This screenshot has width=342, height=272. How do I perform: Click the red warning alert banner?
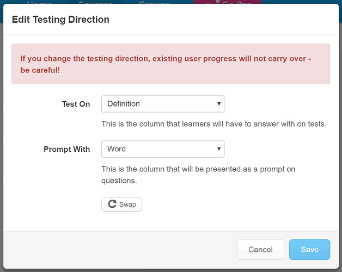(x=171, y=64)
